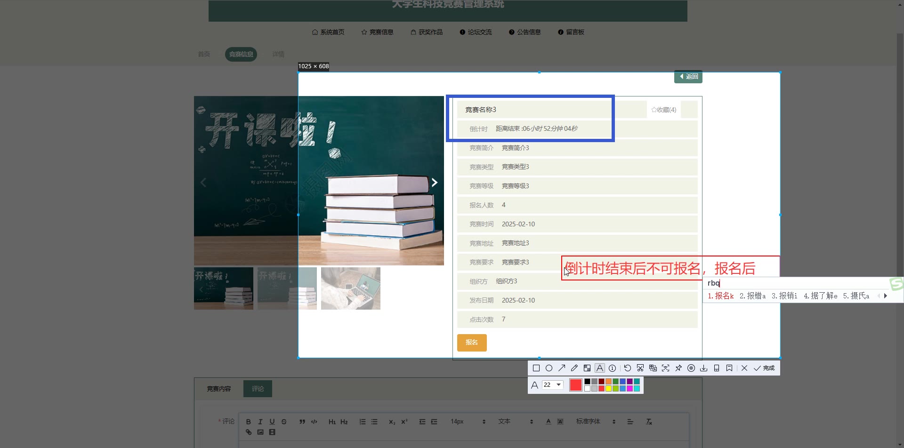Cancel the screenshot with the X icon
The image size is (904, 448).
pos(744,368)
